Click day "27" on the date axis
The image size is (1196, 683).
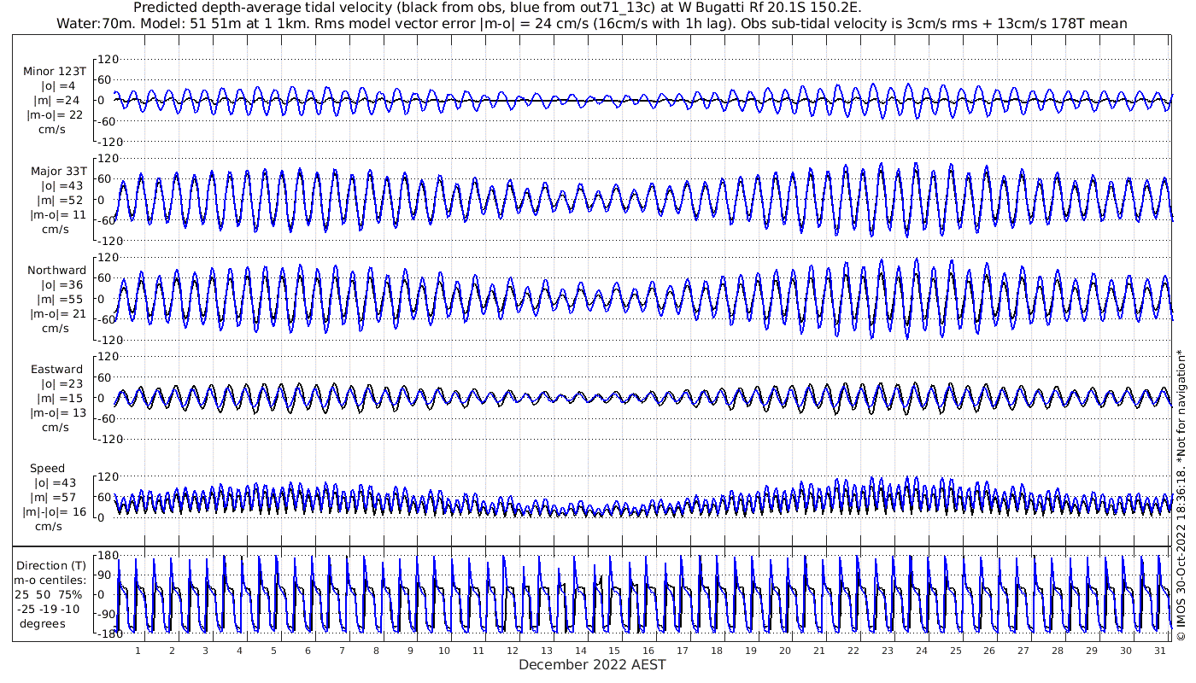tap(1023, 651)
